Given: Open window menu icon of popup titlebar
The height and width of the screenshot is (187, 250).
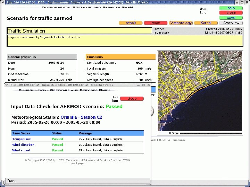Looking at the screenshot, I should pos(7,85).
